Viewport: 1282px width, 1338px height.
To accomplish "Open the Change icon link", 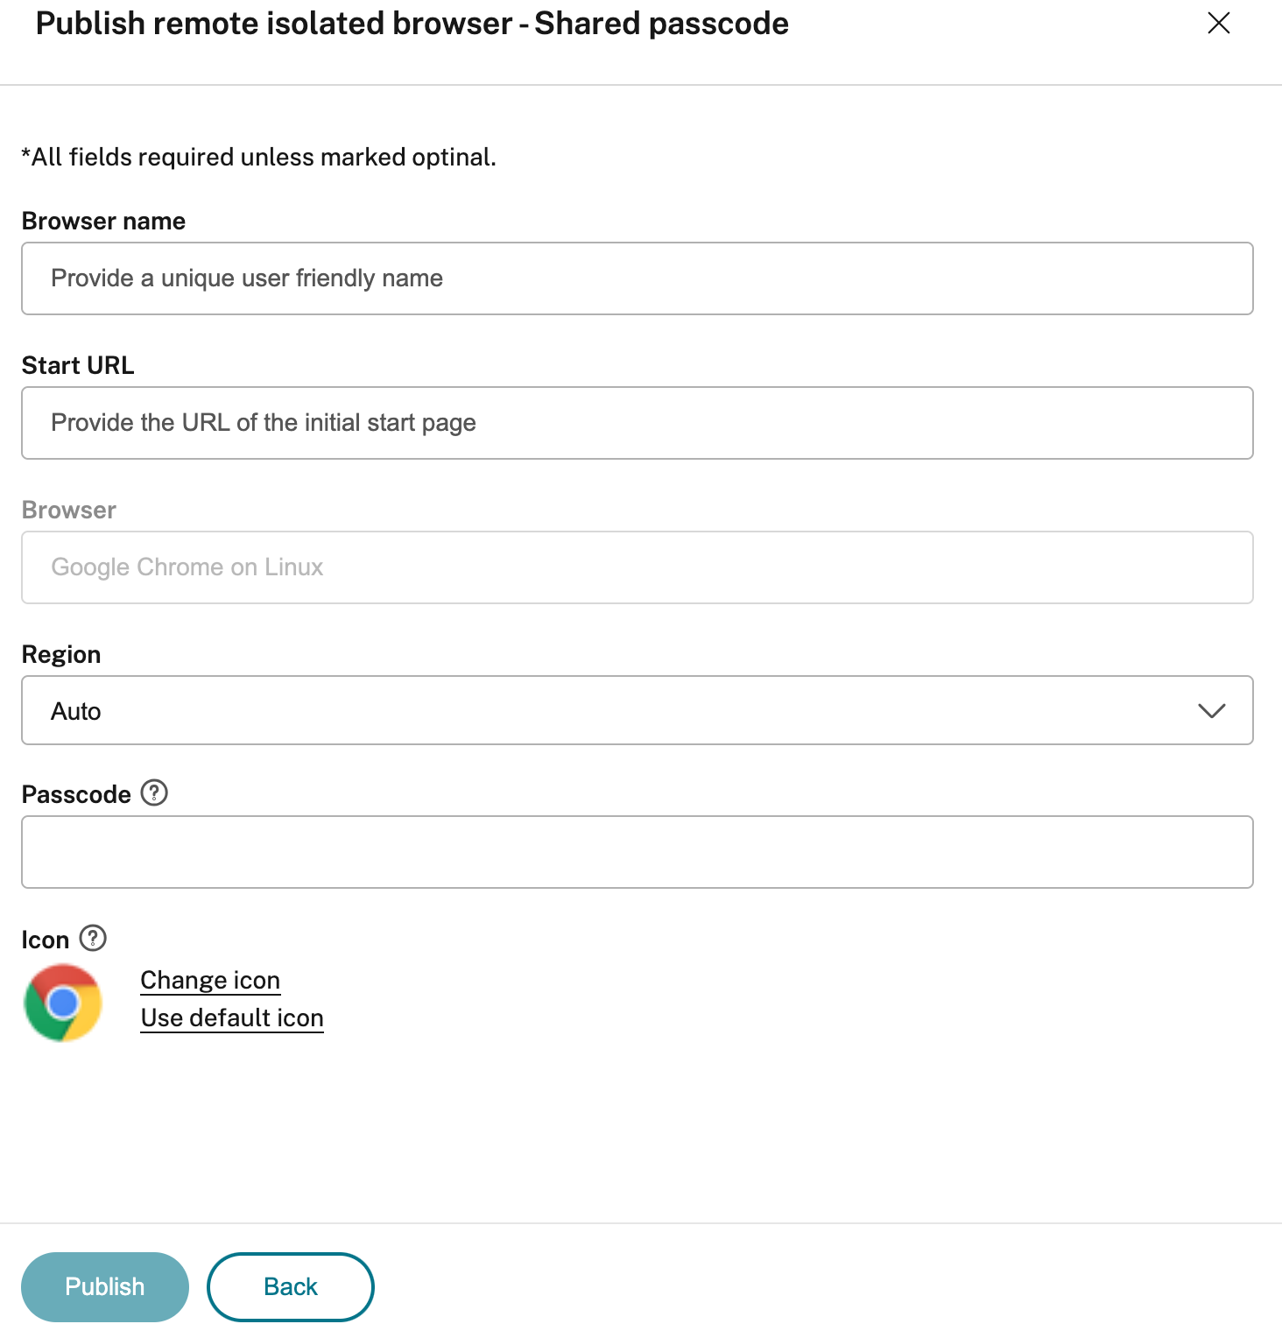I will 210,980.
